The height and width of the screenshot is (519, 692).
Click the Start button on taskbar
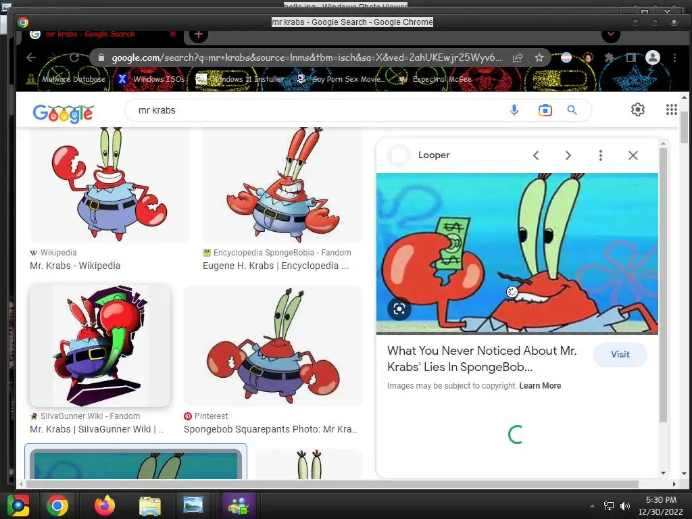(18, 505)
